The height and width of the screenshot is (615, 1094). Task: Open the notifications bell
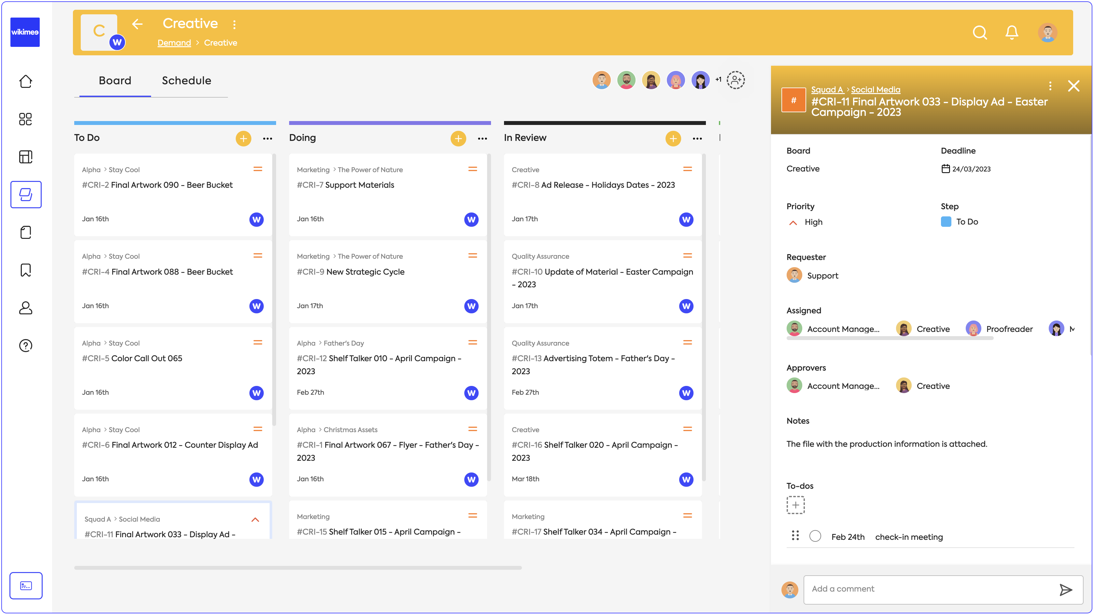click(1012, 32)
